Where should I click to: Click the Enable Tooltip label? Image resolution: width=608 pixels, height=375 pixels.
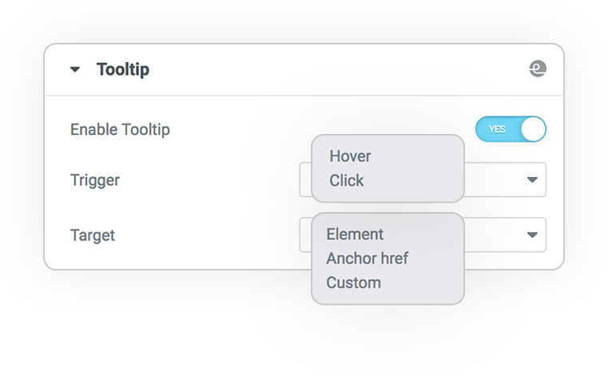coord(120,129)
